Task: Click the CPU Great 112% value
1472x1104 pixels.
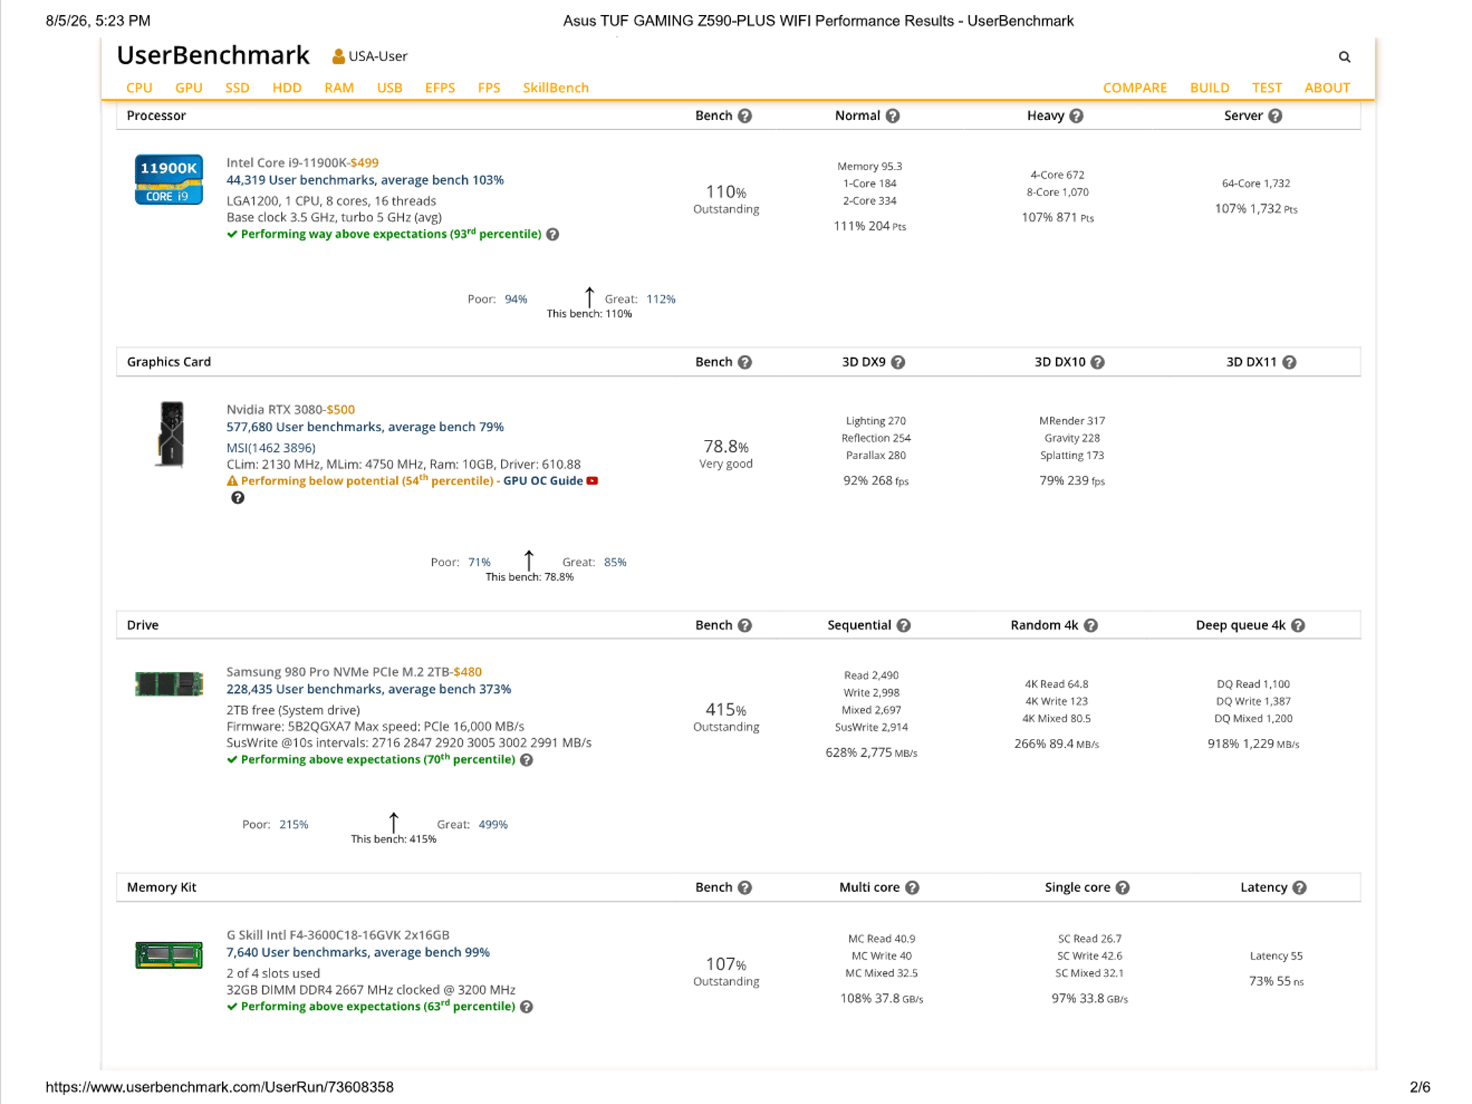Action: tap(661, 299)
